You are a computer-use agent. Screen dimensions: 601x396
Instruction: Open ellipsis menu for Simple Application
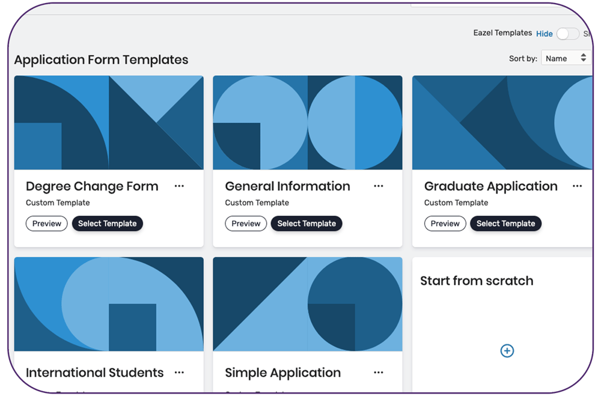point(378,373)
